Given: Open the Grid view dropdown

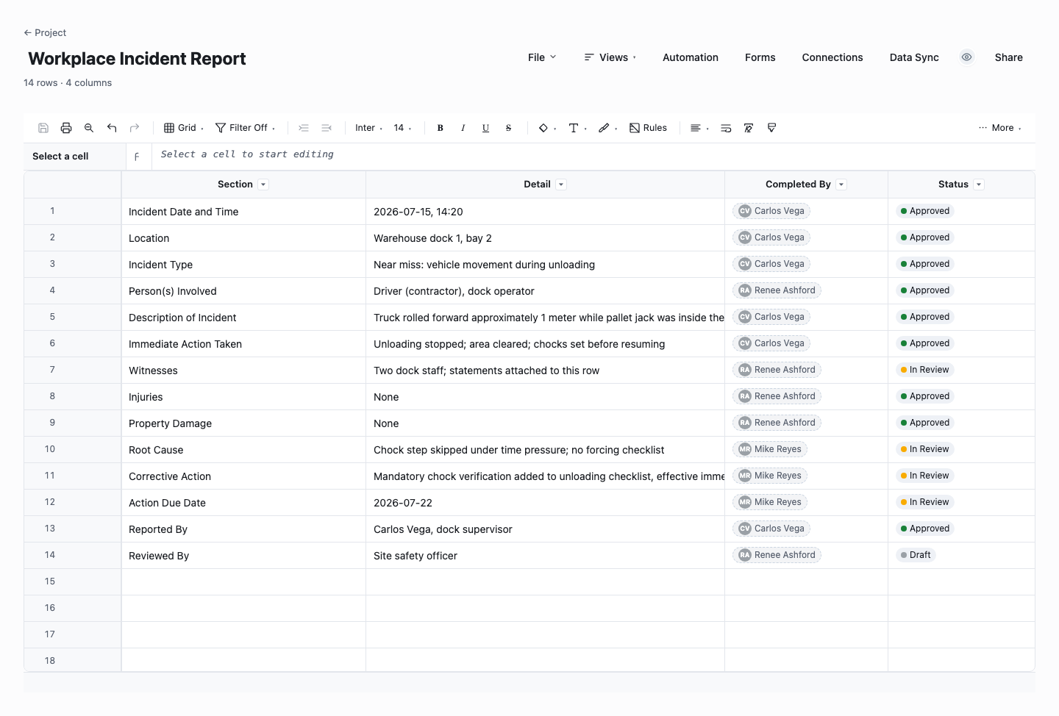Looking at the screenshot, I should [184, 128].
